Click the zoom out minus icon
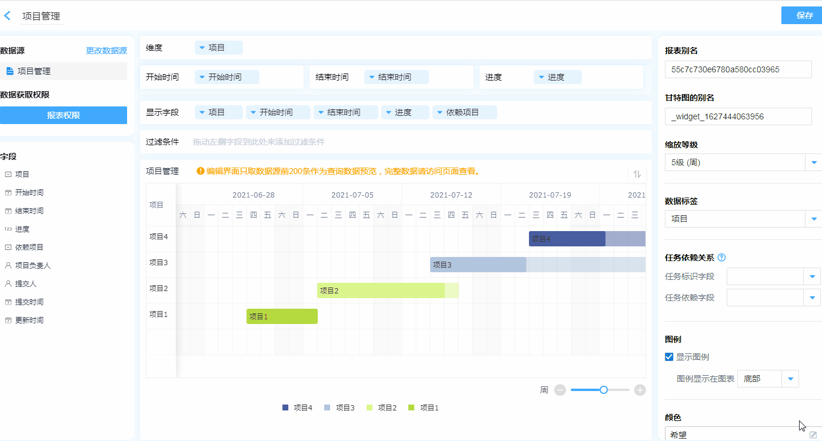Viewport: 822px width, 441px height. point(560,390)
